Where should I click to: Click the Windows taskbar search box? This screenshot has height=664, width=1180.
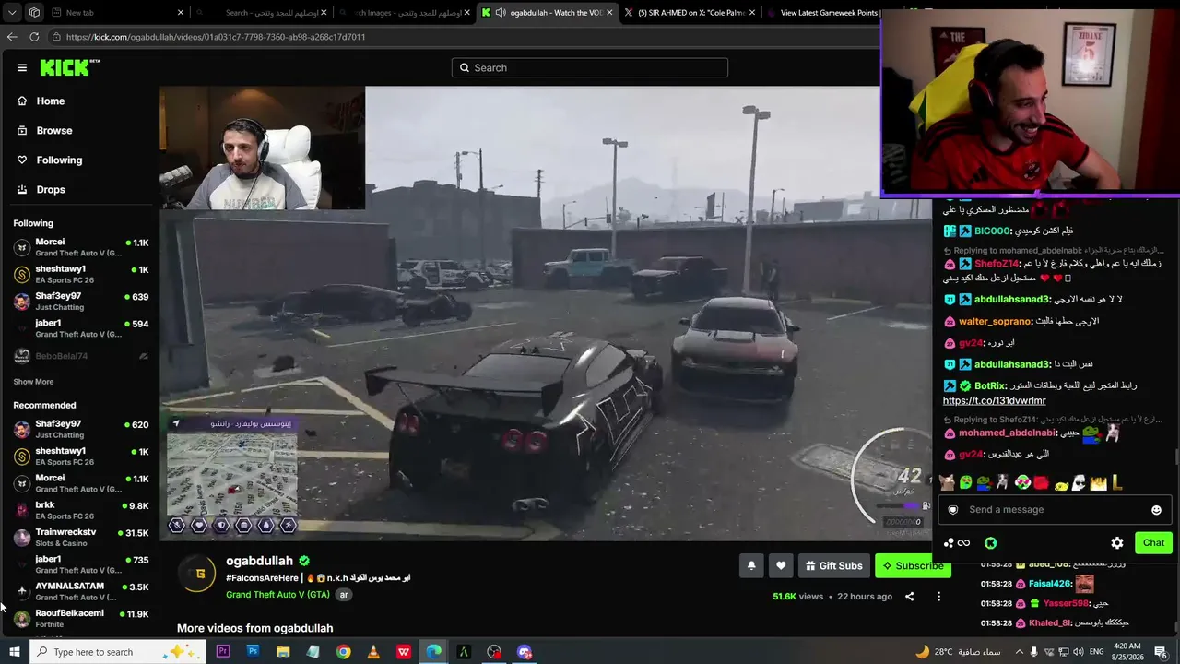coord(116,652)
